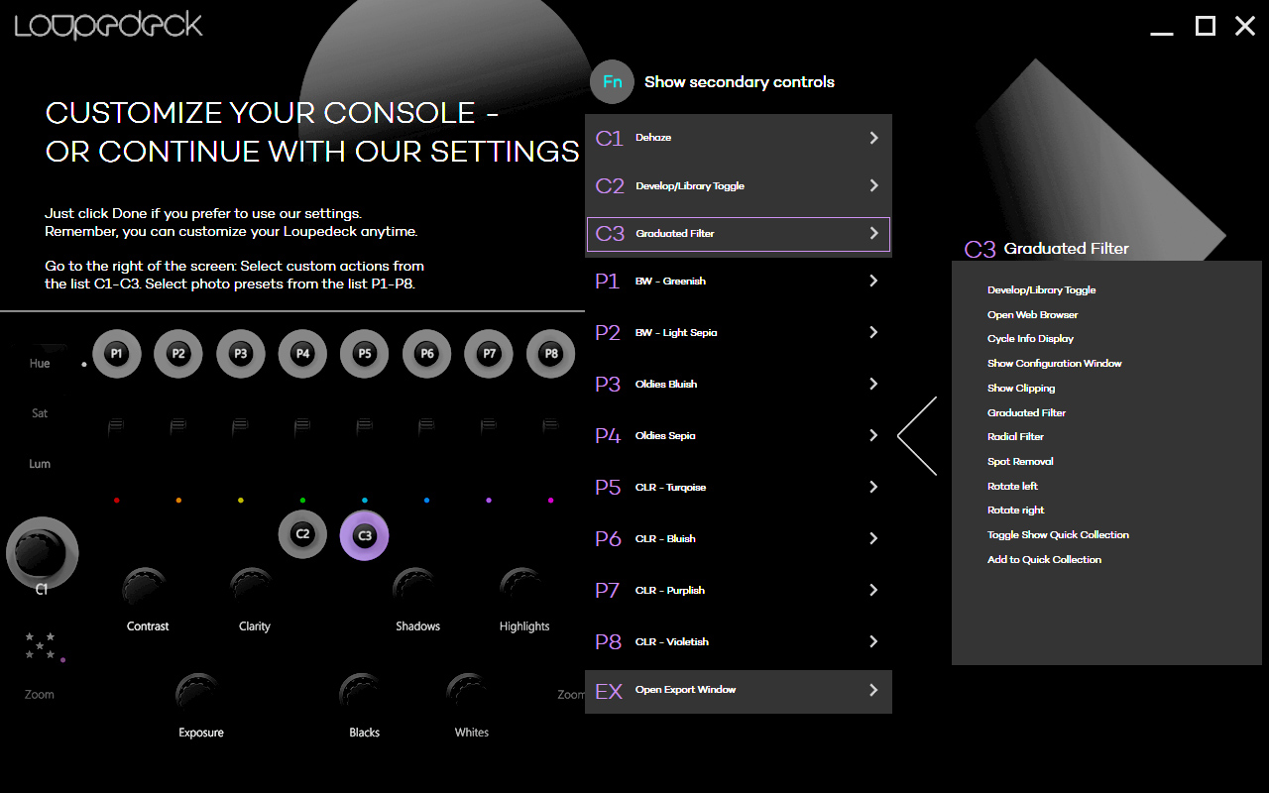Expand P3 Oldies Bluish preset options
The image size is (1269, 793).
click(x=873, y=384)
